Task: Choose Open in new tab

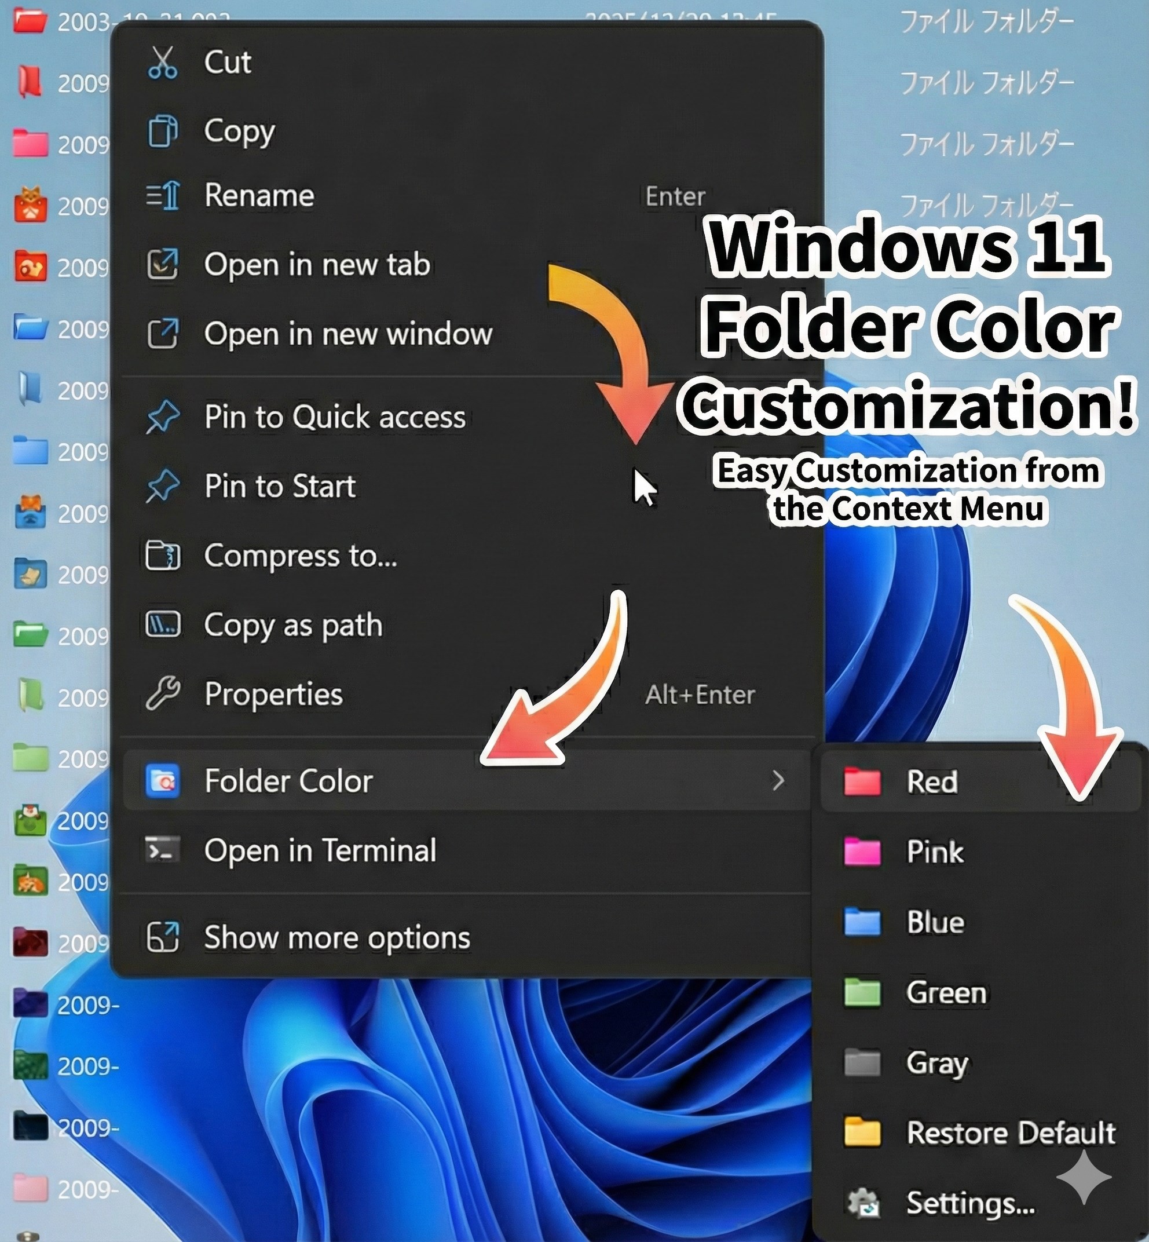Action: [x=466, y=265]
